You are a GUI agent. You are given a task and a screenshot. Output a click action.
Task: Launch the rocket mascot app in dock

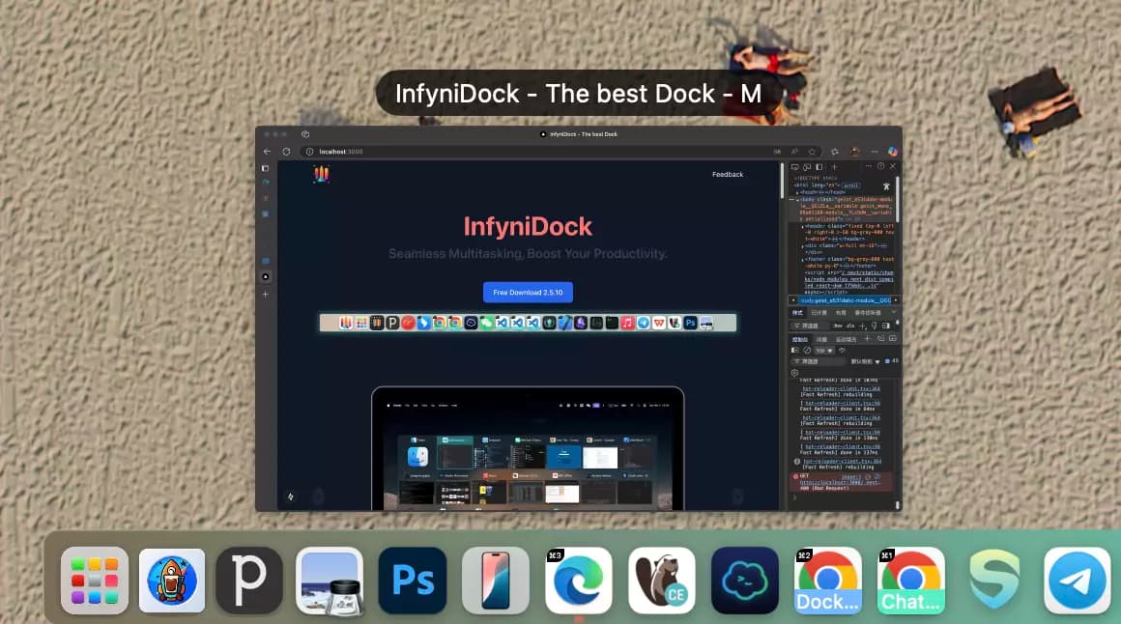tap(172, 581)
